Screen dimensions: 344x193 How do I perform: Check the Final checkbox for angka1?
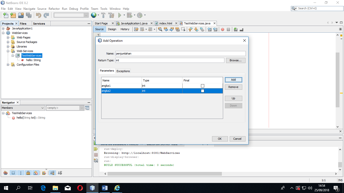202,86
